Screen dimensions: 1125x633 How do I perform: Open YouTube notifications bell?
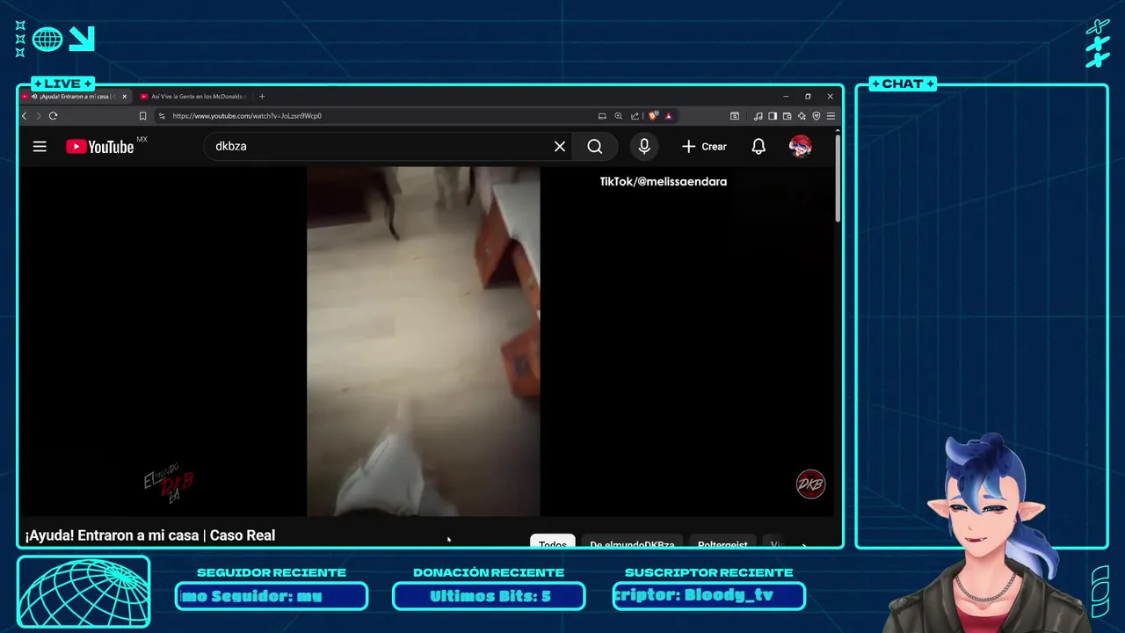(x=758, y=147)
